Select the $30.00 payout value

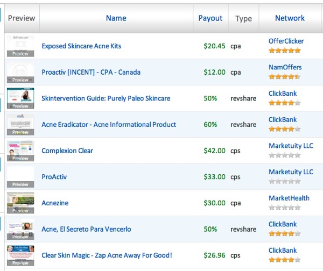tap(214, 203)
